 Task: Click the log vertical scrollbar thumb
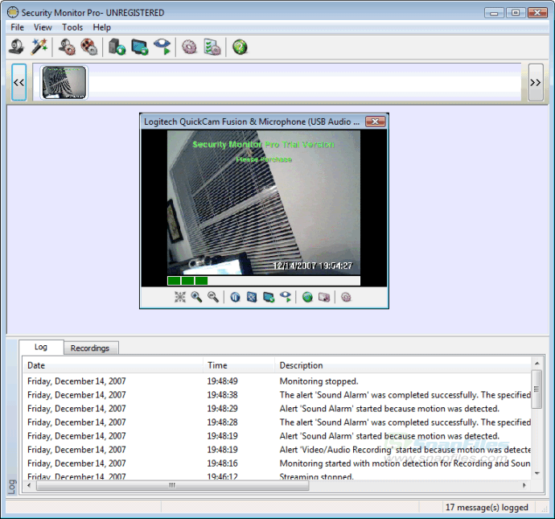coord(537,389)
